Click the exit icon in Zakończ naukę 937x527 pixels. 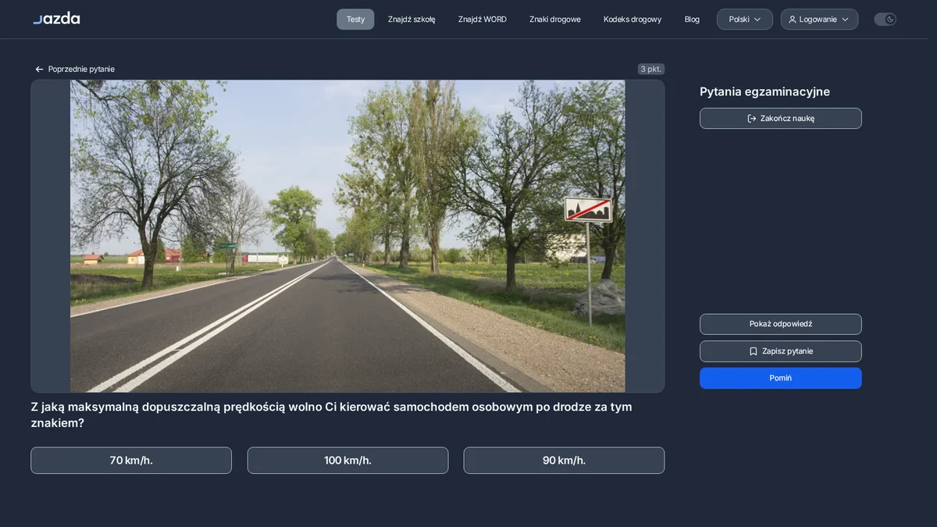752,119
